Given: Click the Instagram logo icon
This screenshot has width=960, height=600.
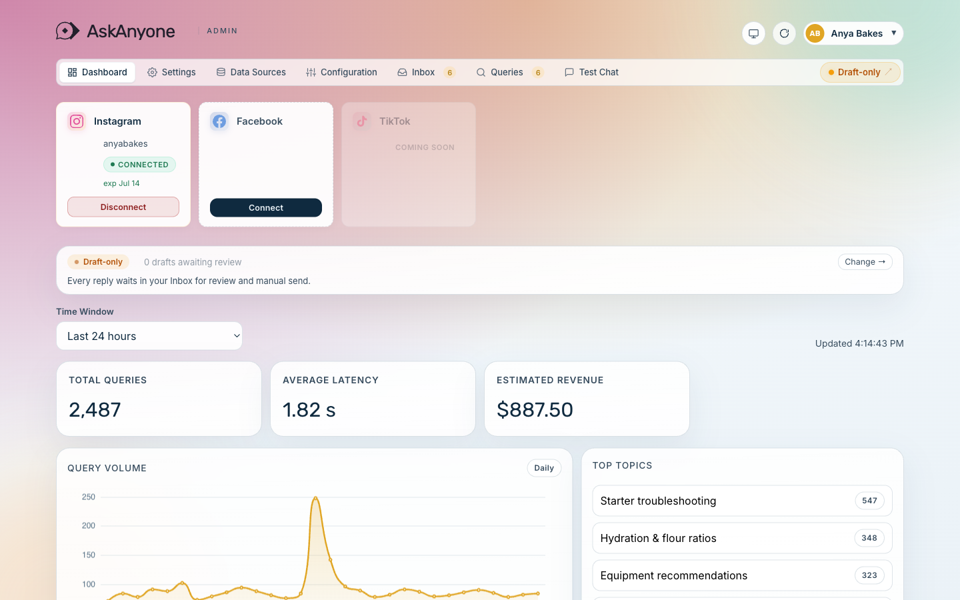Looking at the screenshot, I should tap(77, 121).
